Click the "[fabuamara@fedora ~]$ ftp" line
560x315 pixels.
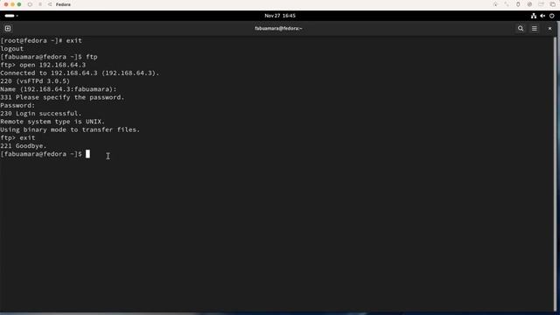pos(49,57)
